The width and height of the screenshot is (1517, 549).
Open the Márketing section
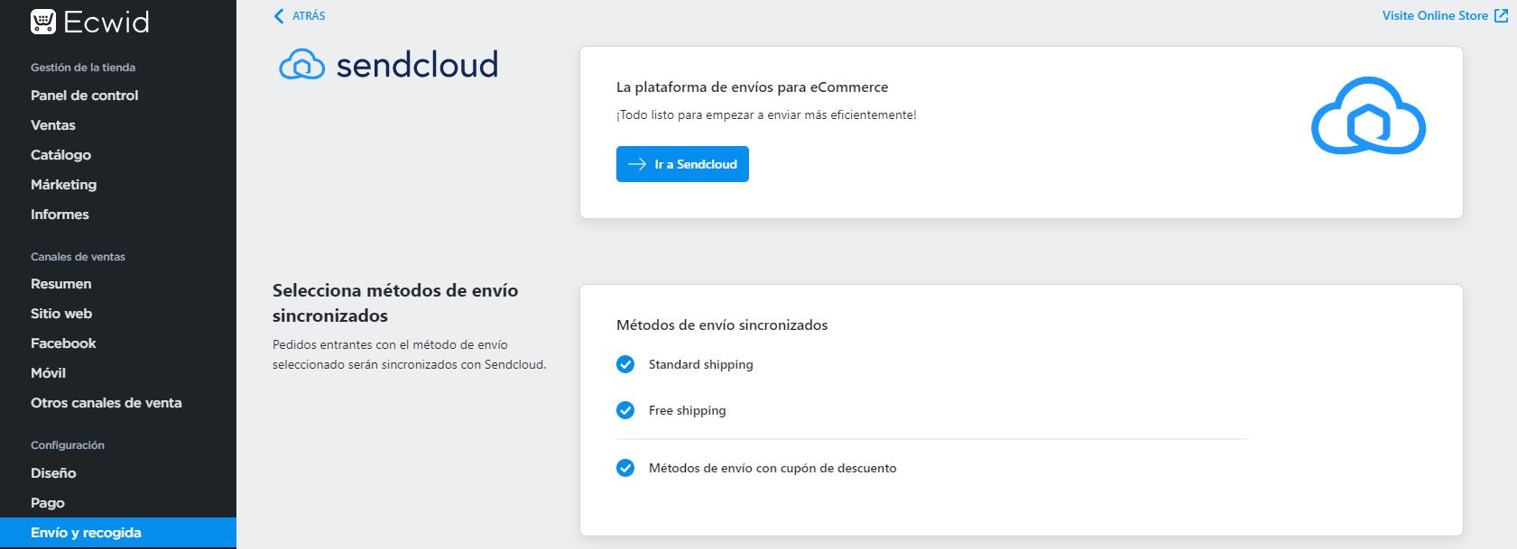tap(63, 185)
